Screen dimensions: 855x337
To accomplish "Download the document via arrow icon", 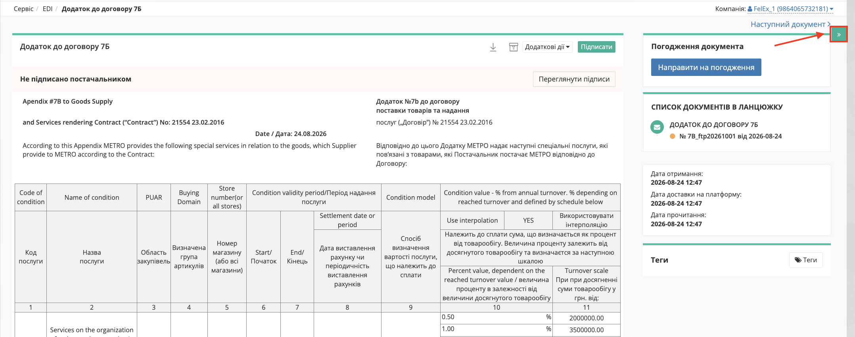I will [493, 47].
